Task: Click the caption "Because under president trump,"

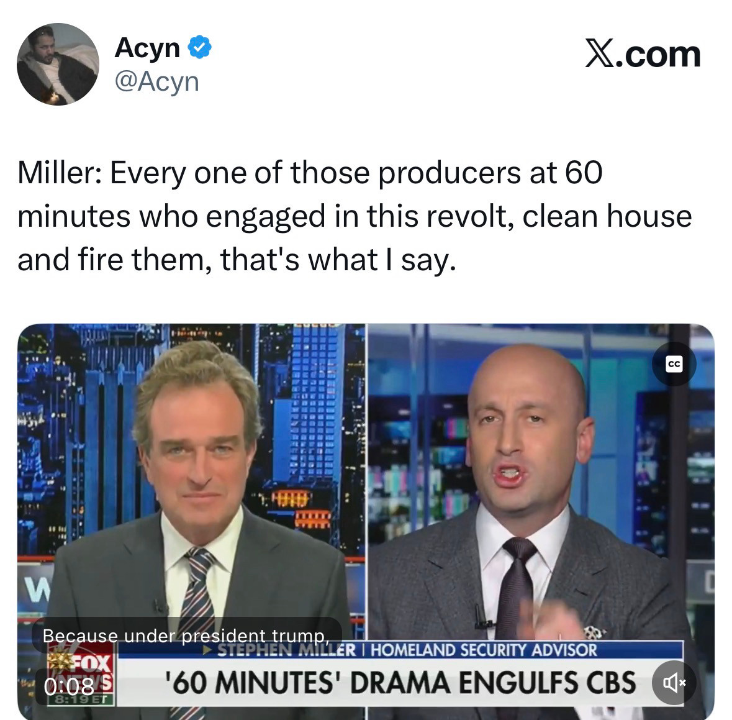Action: coord(186,636)
